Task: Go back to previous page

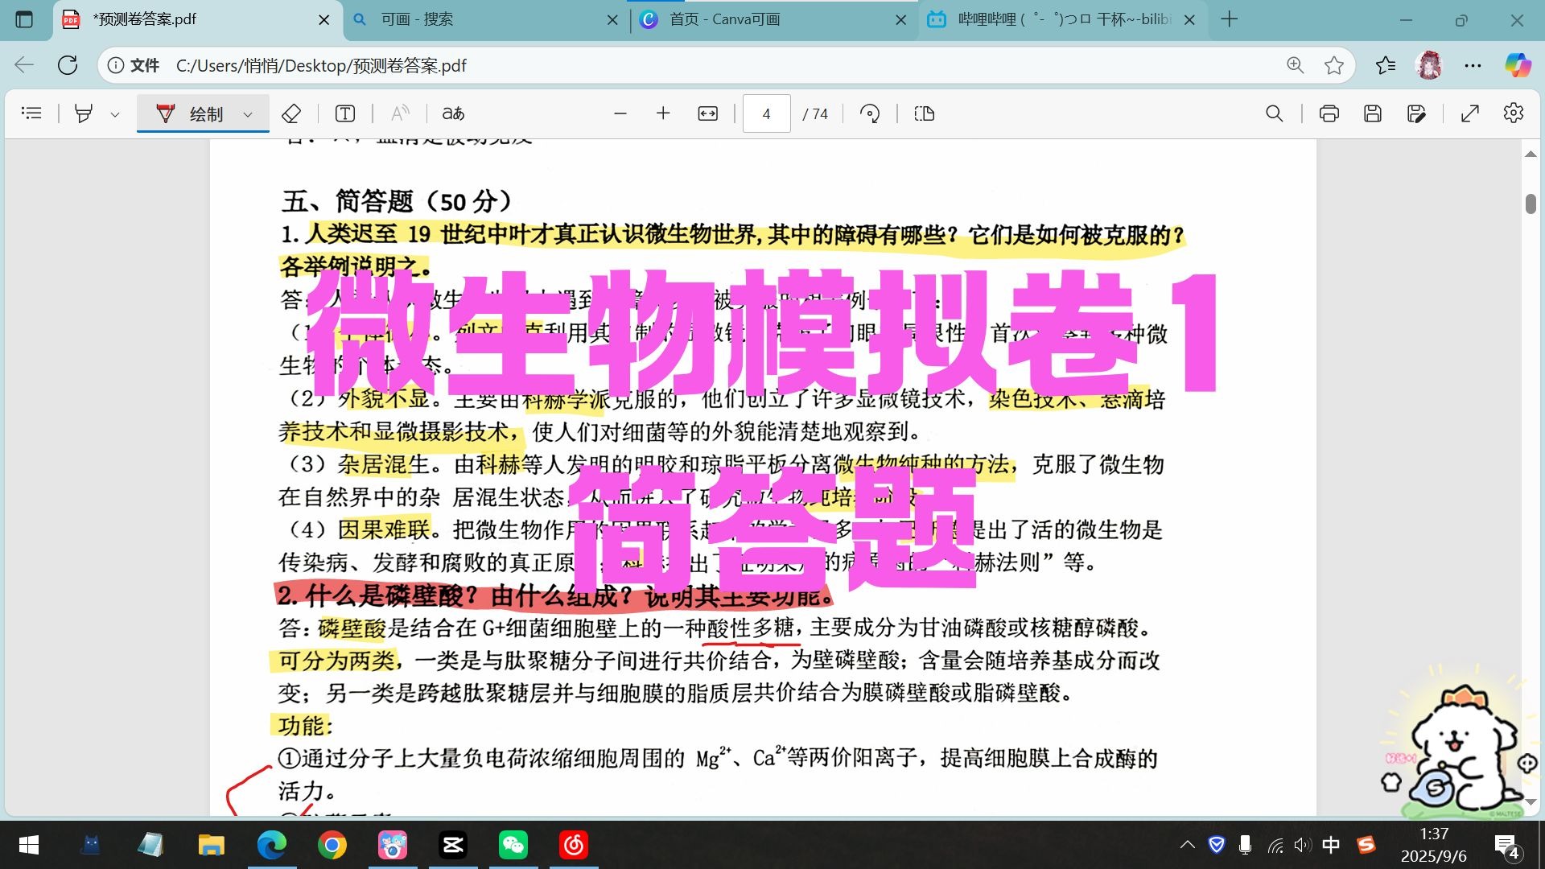Action: (x=25, y=65)
